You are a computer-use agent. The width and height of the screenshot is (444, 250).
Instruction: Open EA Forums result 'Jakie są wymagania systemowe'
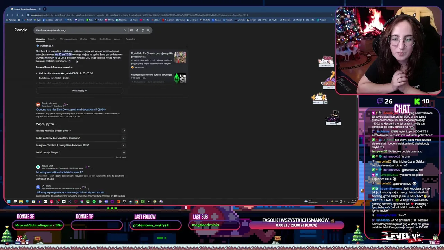tap(71, 192)
